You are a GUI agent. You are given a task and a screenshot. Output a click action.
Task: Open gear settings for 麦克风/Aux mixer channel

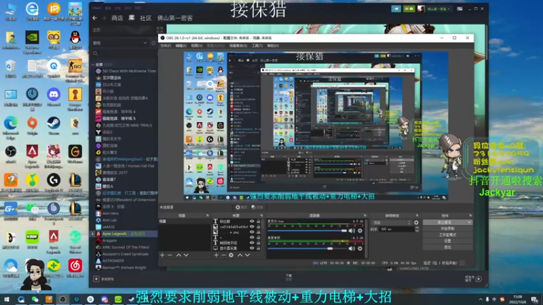pyautogui.click(x=360, y=230)
